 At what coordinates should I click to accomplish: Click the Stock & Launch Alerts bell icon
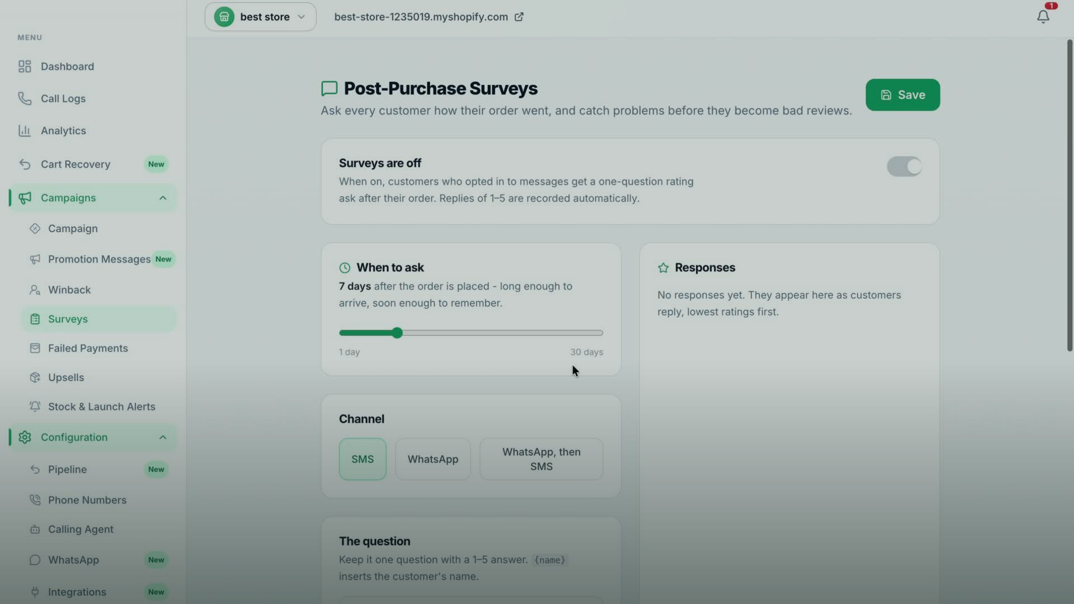(35, 407)
